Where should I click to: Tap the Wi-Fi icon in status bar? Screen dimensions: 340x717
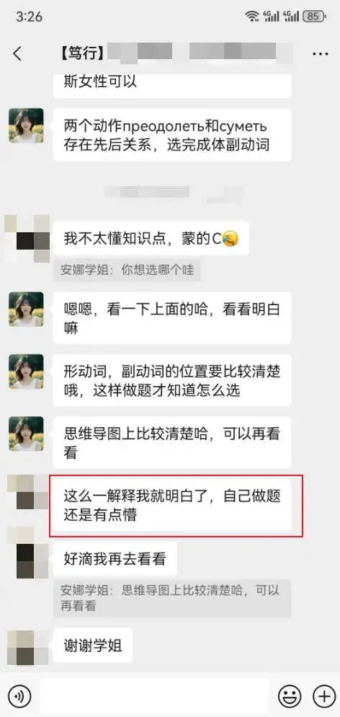point(251,17)
